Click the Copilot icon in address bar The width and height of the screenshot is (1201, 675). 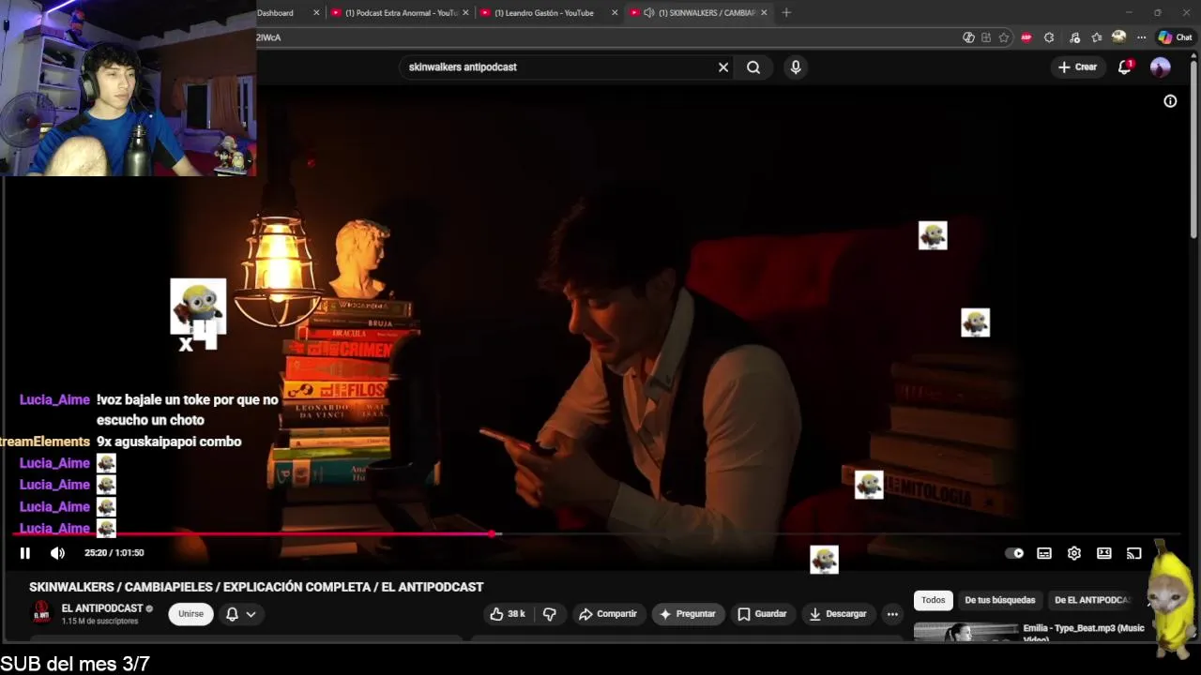(968, 37)
